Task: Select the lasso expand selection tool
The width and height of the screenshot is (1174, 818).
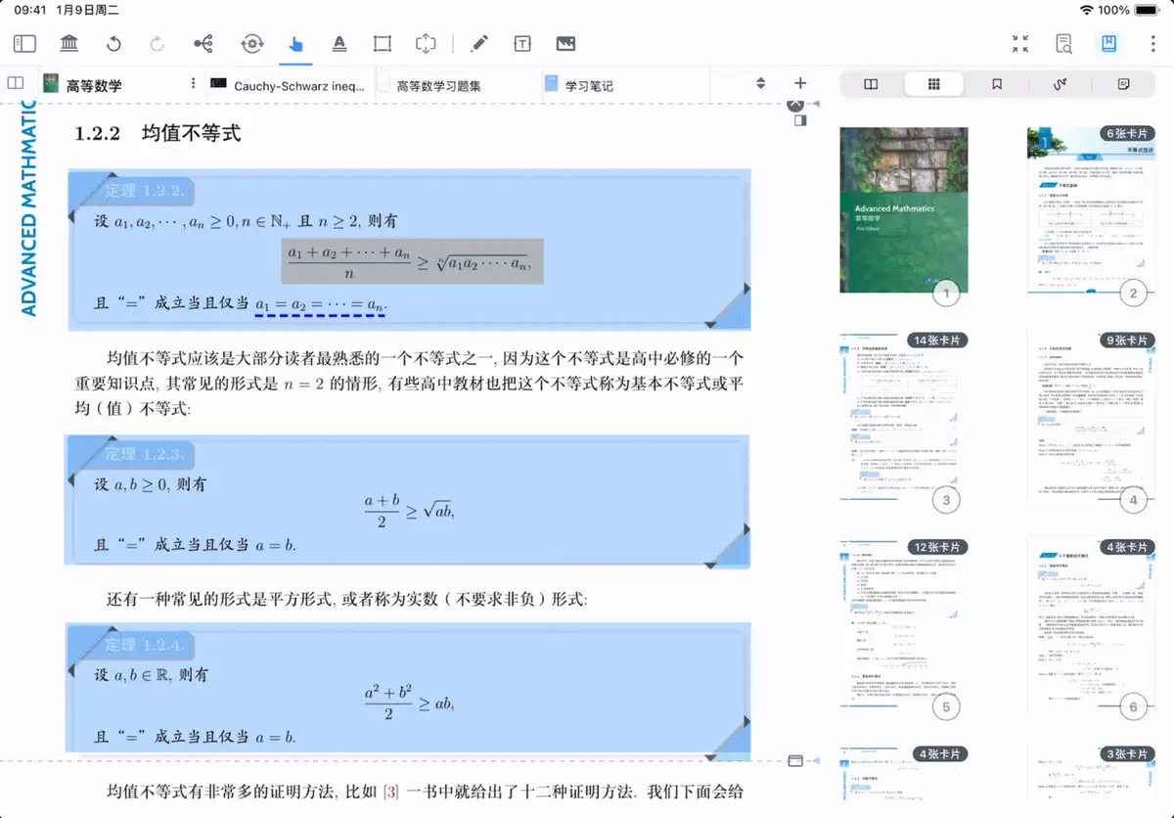Action: pos(426,43)
